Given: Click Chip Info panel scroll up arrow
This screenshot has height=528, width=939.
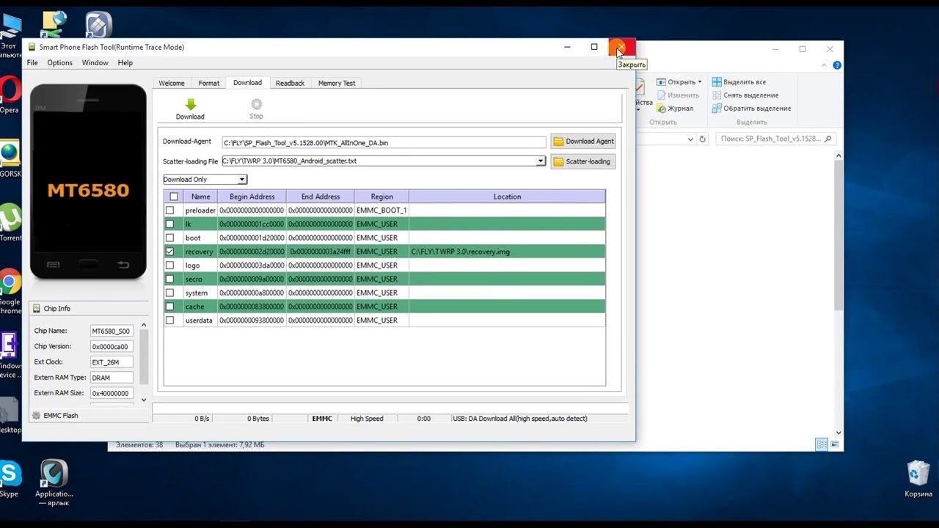Looking at the screenshot, I should pyautogui.click(x=144, y=325).
